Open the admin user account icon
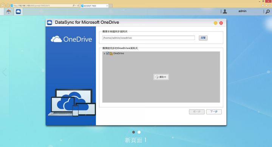The height and width of the screenshot is (147, 272). coord(225,11)
